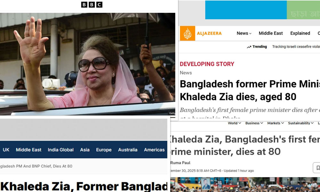Select Australia in the blue navbar
The height and width of the screenshot is (192, 320).
tap(128, 150)
